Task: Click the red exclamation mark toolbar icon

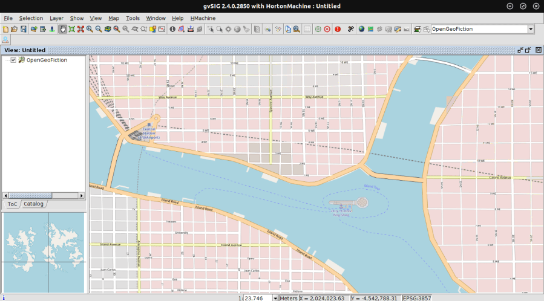Action: (x=337, y=29)
